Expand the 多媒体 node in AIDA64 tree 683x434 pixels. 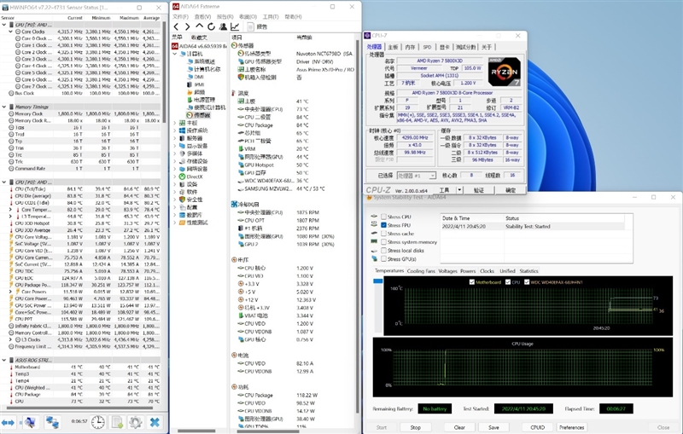point(175,153)
